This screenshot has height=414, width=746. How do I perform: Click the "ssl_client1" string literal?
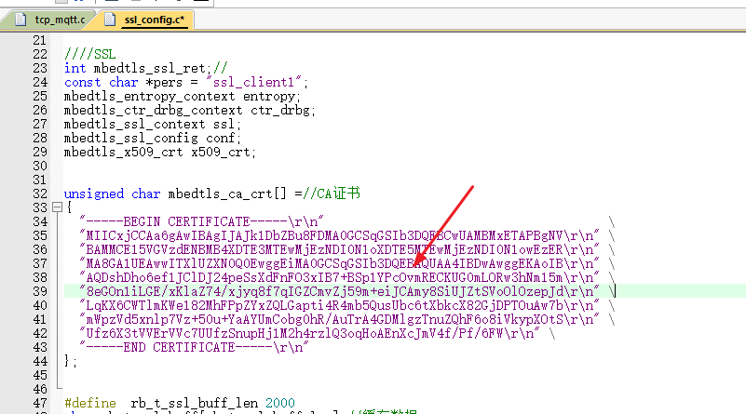point(253,82)
